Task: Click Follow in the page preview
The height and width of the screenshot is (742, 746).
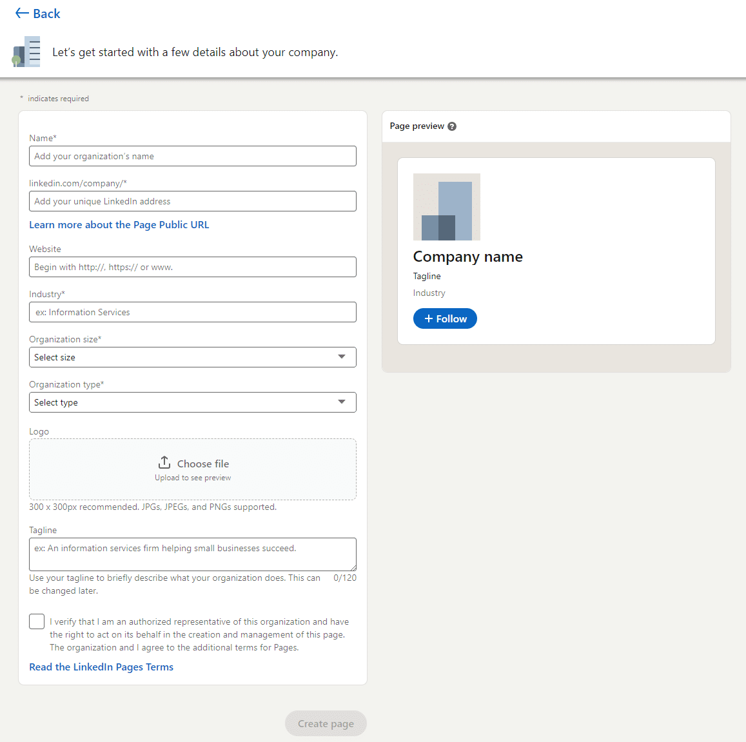Action: click(x=445, y=318)
